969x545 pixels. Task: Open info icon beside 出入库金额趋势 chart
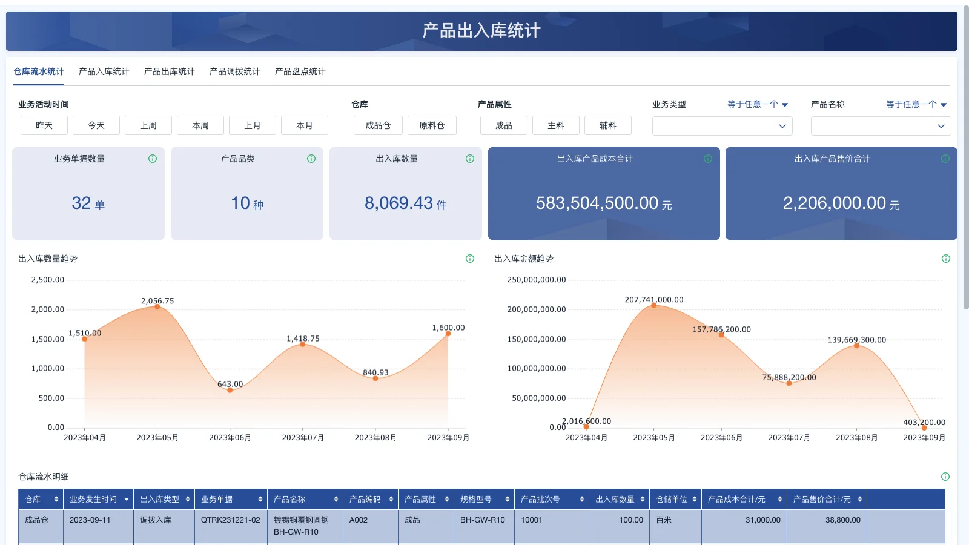945,259
